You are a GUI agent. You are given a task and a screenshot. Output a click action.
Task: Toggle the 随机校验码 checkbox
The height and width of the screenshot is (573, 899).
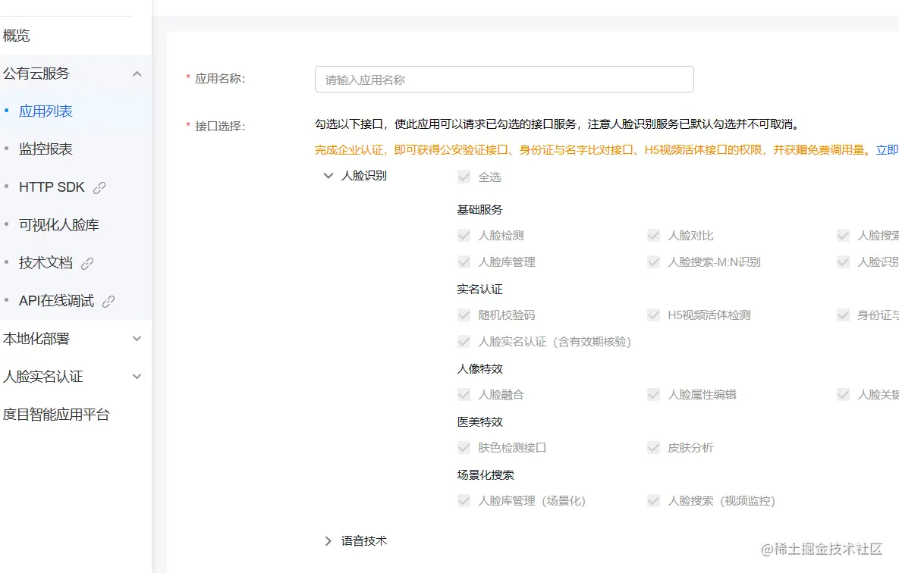click(x=464, y=315)
